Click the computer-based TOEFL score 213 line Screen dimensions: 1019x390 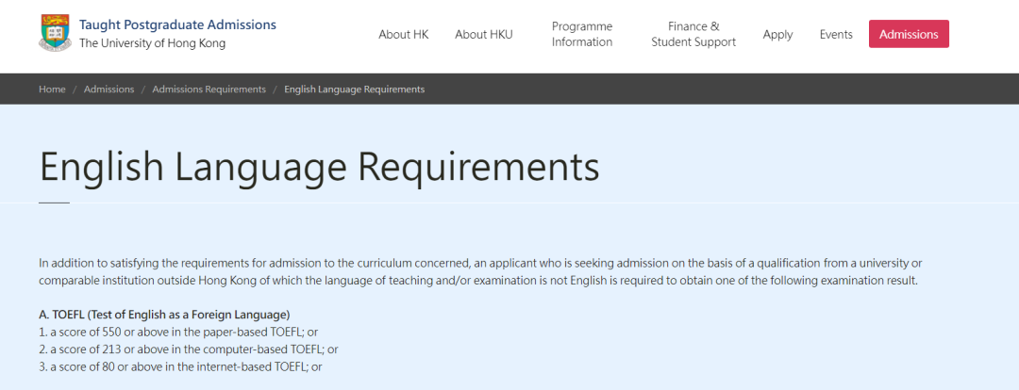tap(188, 349)
